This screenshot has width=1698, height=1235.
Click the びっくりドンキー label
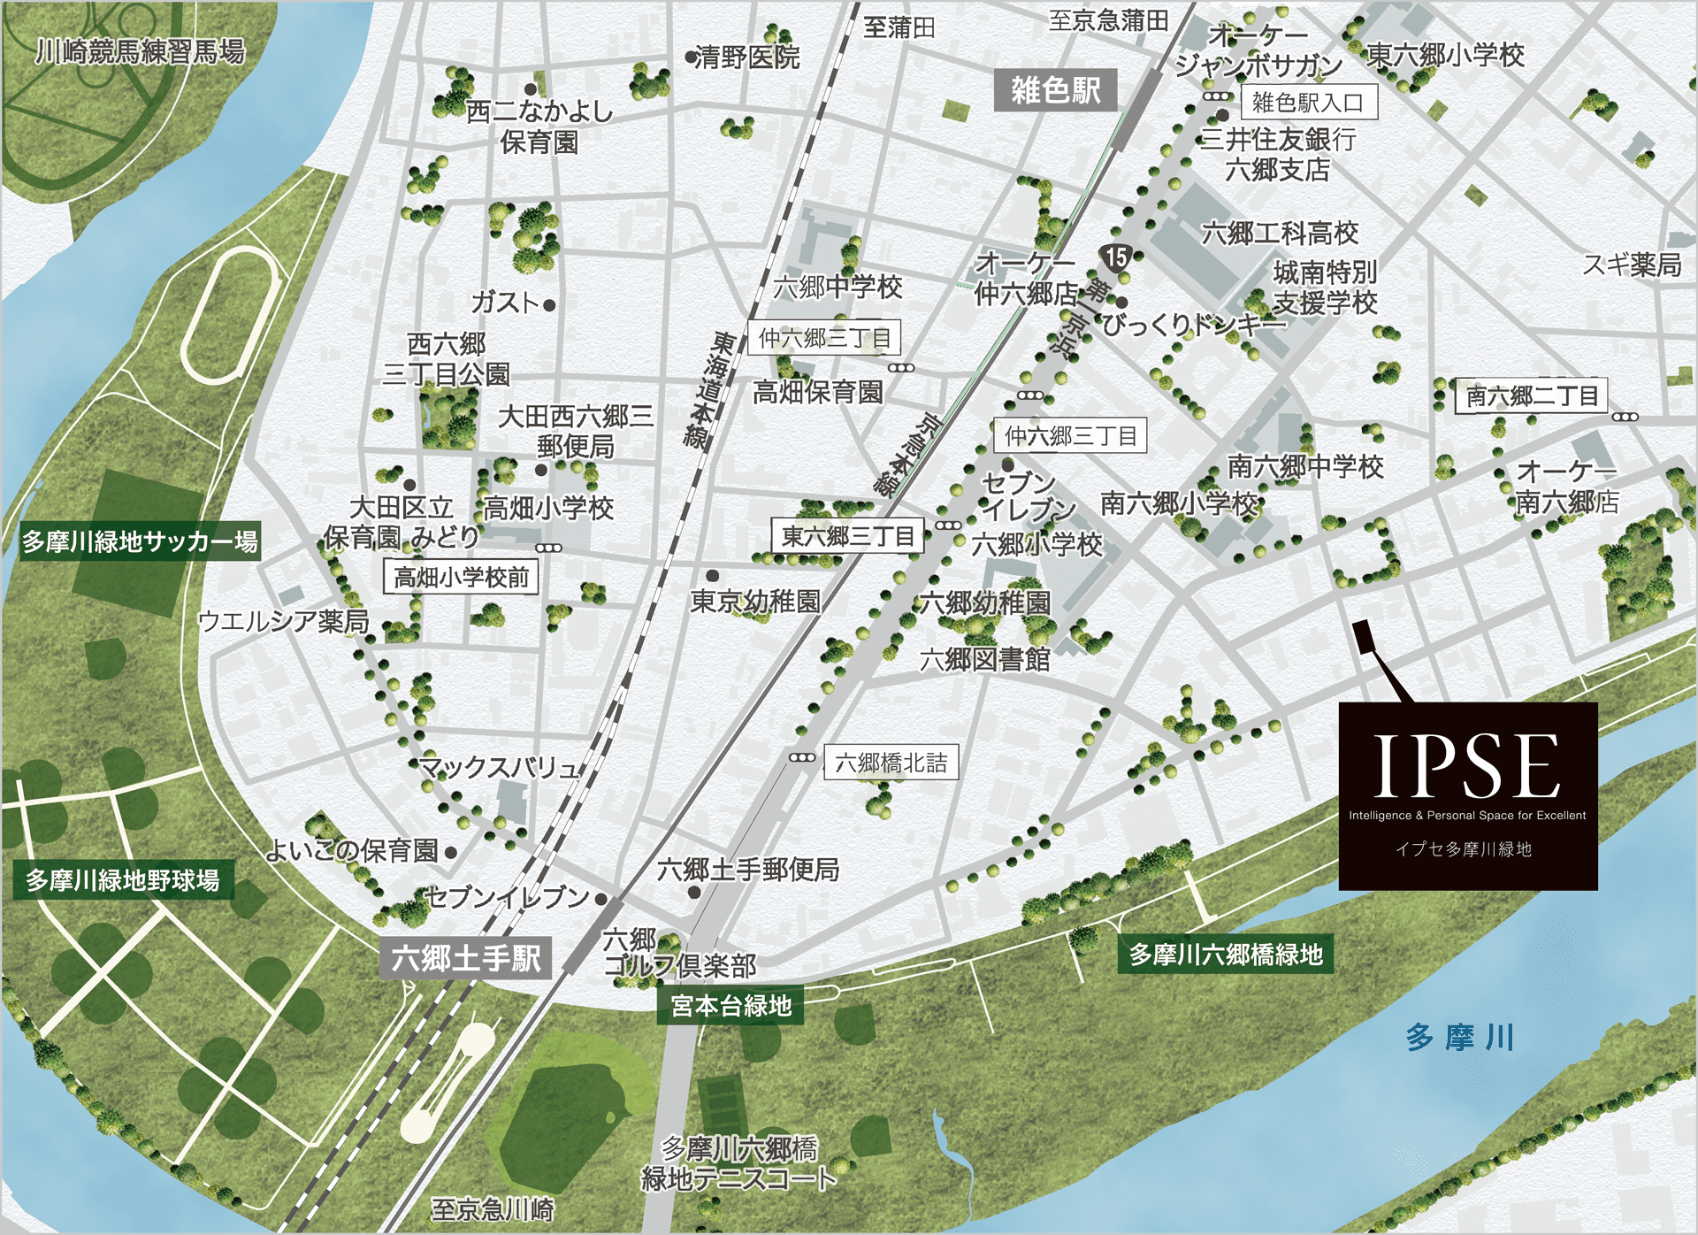1194,325
